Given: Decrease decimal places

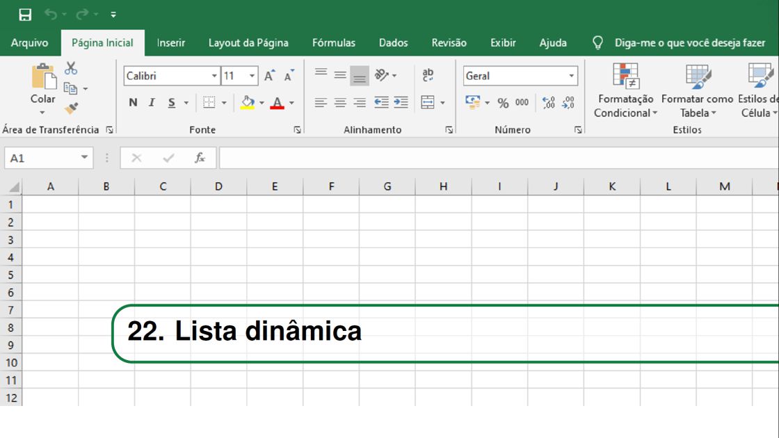Looking at the screenshot, I should click(568, 102).
